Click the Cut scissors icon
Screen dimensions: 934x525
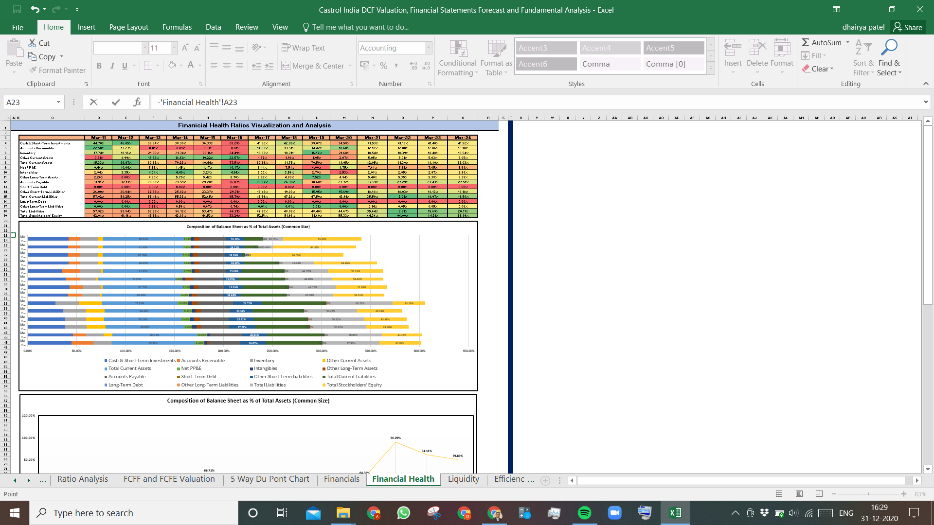point(33,43)
